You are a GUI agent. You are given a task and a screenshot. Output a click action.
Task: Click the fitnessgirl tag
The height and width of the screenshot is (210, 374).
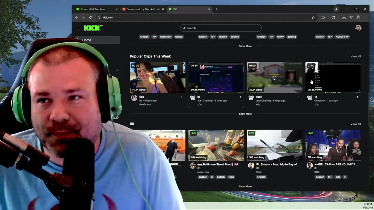pos(166,37)
